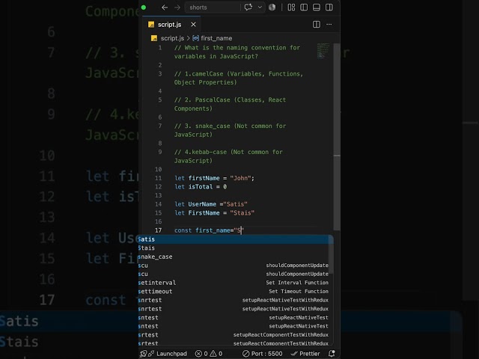This screenshot has height=359, width=479.
Task: Open the notifications bell
Action: (332, 354)
